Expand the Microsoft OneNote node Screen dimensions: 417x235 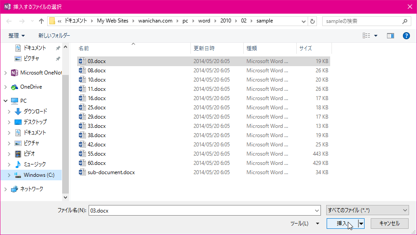pos(6,73)
